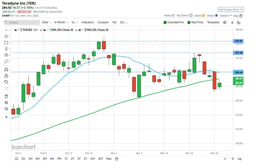The image size is (258, 166).
Task: Click the zoom out magnifier icon
Action: [x=6, y=109]
